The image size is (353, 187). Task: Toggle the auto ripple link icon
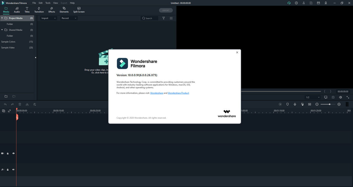[9, 111]
